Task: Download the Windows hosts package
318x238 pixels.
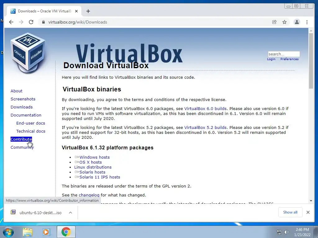Action: (94, 157)
